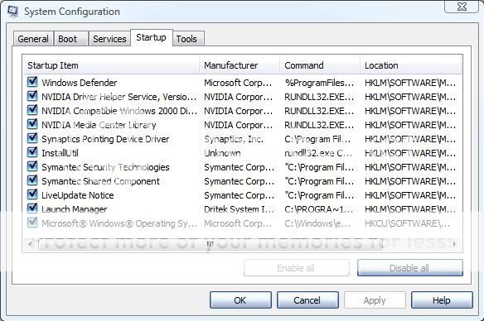This screenshot has height=321, width=484.
Task: Select the LiveUpdate Notice item name
Action: 78,195
